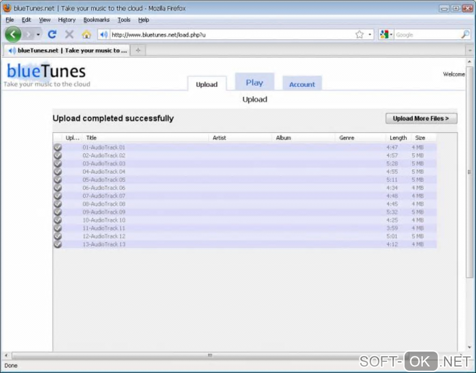Open the Tools menu

[x=124, y=20]
